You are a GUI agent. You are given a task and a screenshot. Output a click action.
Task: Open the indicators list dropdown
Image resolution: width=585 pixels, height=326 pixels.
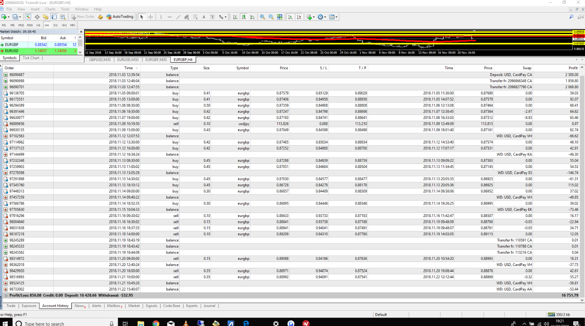click(314, 17)
